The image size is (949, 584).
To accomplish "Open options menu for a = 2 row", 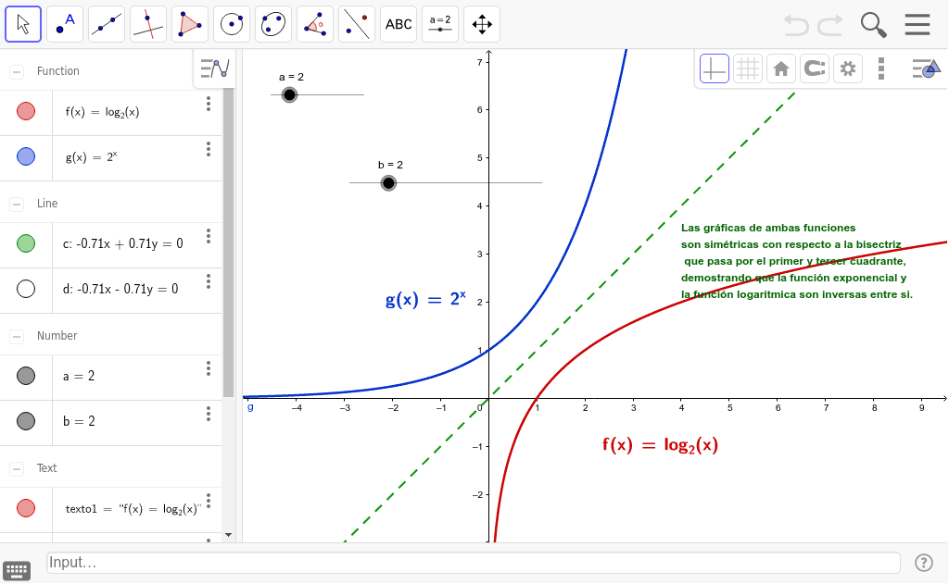I will click(x=209, y=368).
